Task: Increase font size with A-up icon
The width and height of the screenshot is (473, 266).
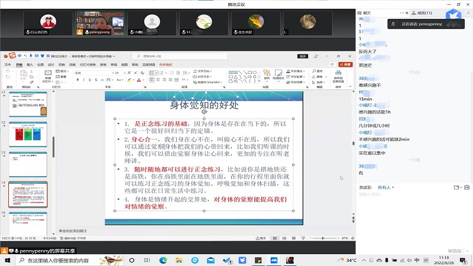Action: pyautogui.click(x=129, y=73)
